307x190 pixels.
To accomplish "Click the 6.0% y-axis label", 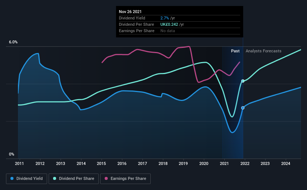I will click(13, 42).
